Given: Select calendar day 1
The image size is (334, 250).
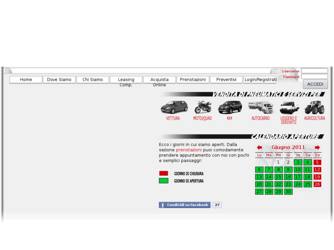Looking at the screenshot, I should point(278,162).
